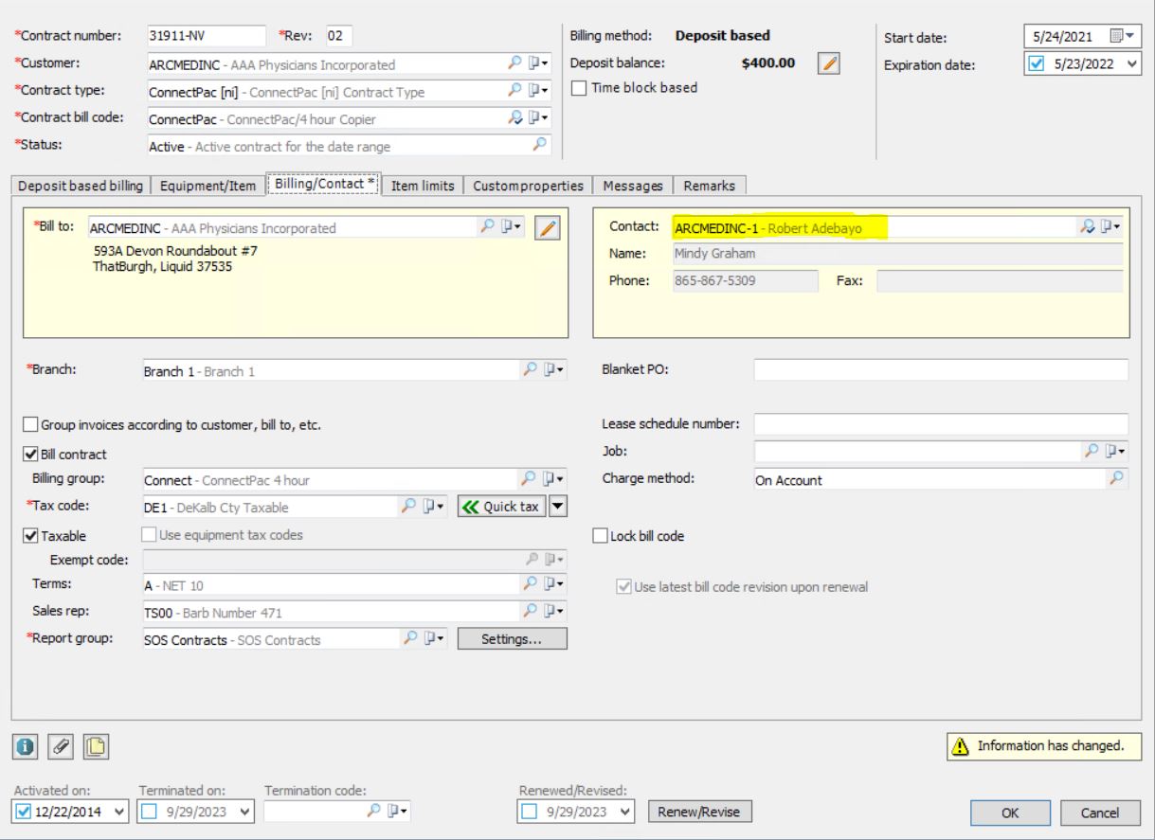Viewport: 1155px width, 840px height.
Task: Click the Lease schedule number field
Action: click(941, 424)
